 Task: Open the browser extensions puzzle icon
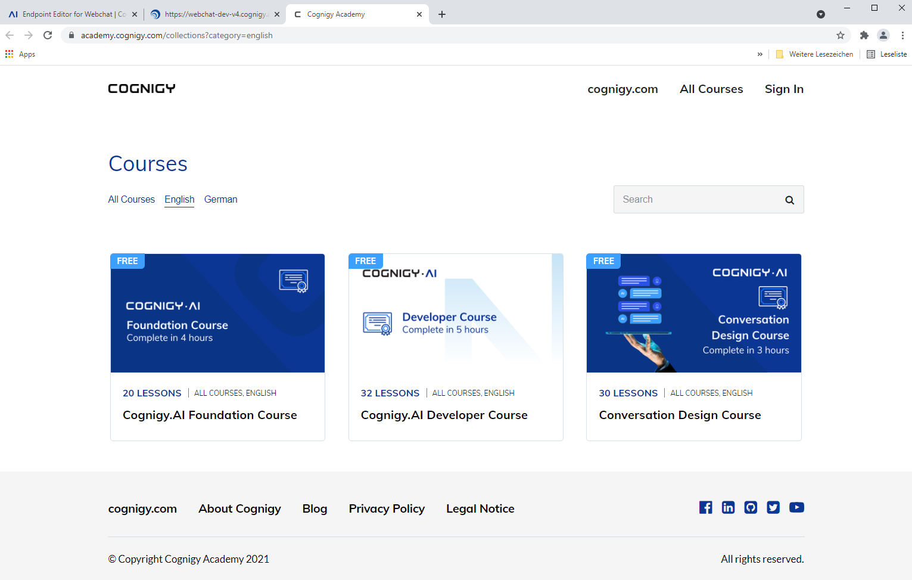click(x=864, y=35)
